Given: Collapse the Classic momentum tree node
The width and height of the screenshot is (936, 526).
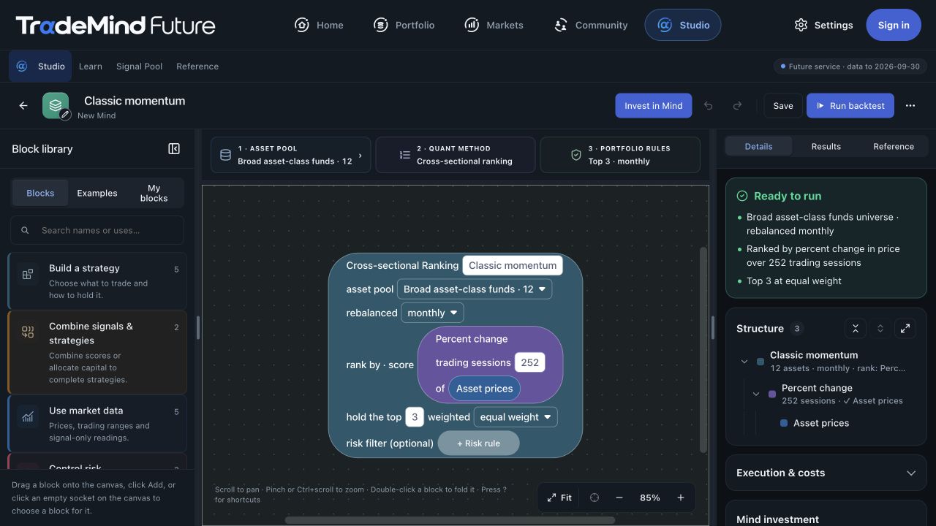Looking at the screenshot, I should pos(744,362).
